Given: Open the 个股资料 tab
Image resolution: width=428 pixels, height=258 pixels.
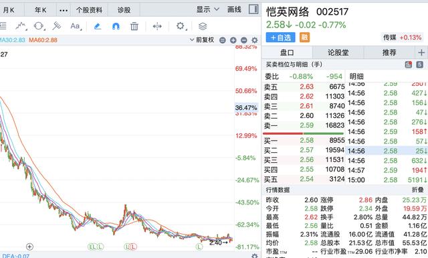Looking at the screenshot, I should click(x=89, y=10).
